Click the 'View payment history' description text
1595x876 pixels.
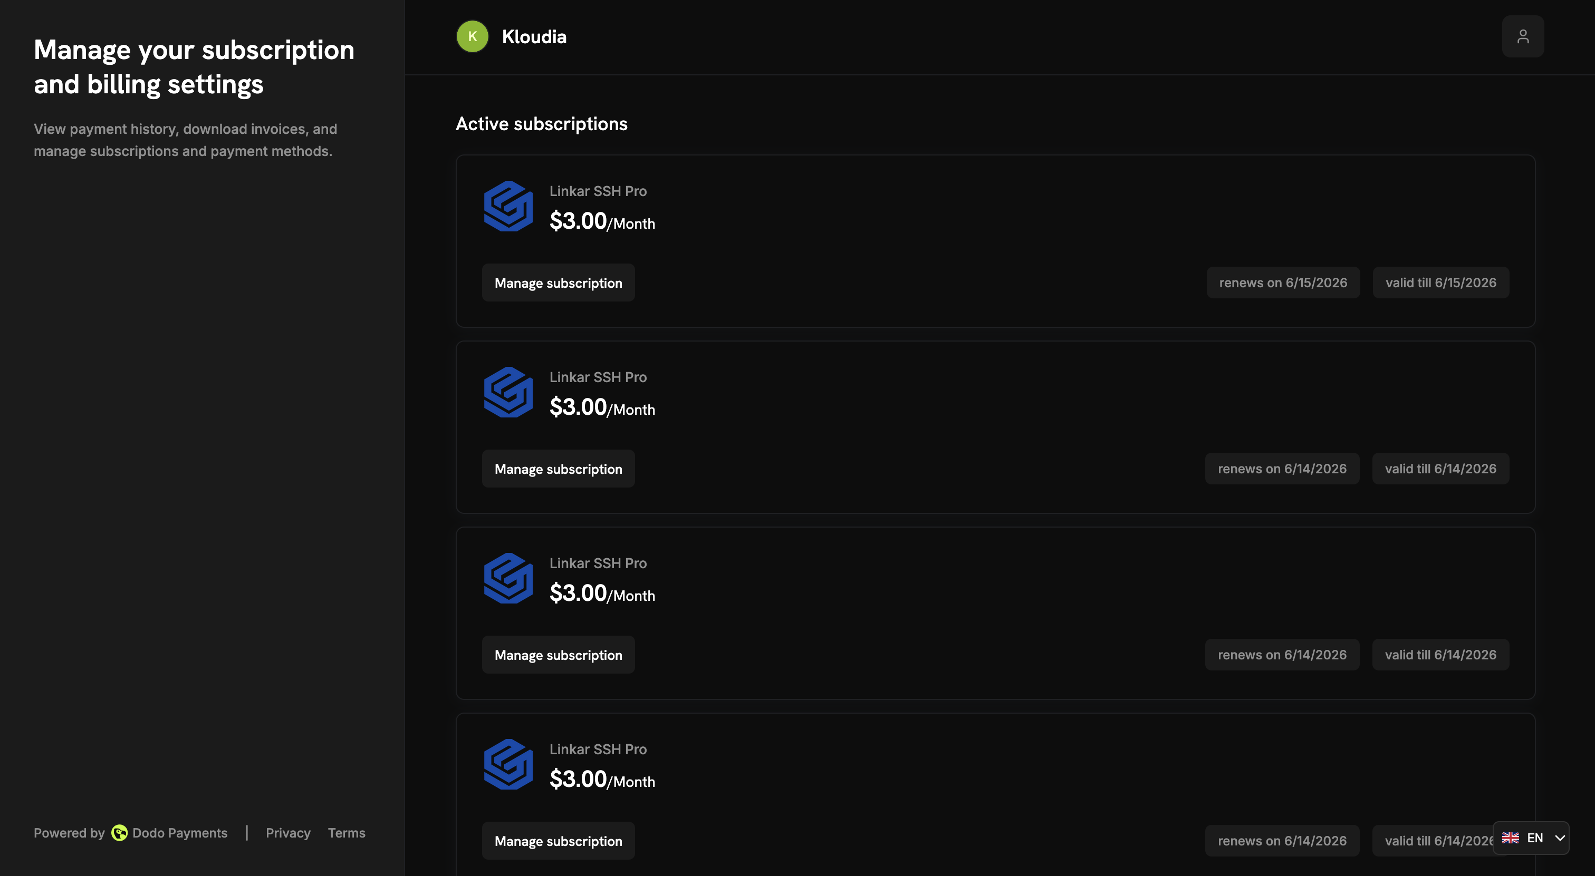tap(185, 140)
